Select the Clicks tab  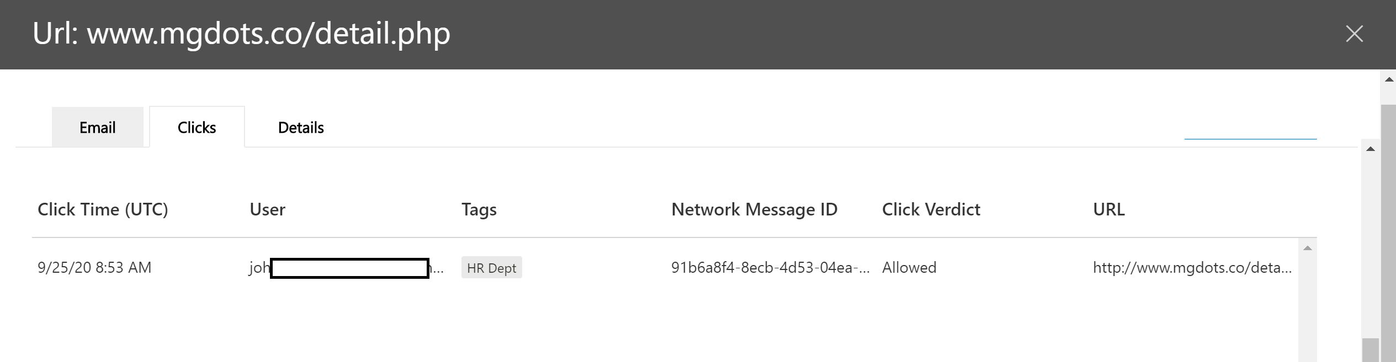pyautogui.click(x=197, y=127)
